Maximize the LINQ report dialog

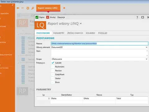142,17
